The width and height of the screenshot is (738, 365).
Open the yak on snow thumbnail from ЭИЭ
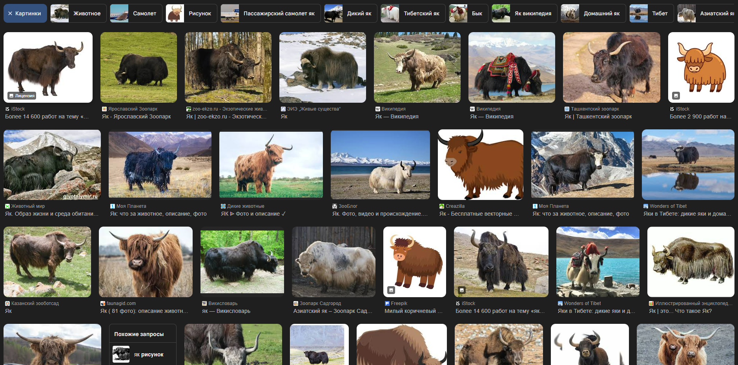(x=323, y=67)
